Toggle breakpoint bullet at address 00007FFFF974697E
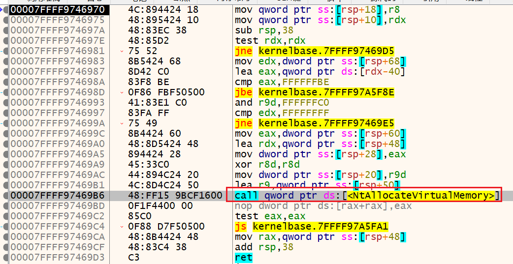Image resolution: width=513 pixels, height=264 pixels. pyautogui.click(x=5, y=41)
